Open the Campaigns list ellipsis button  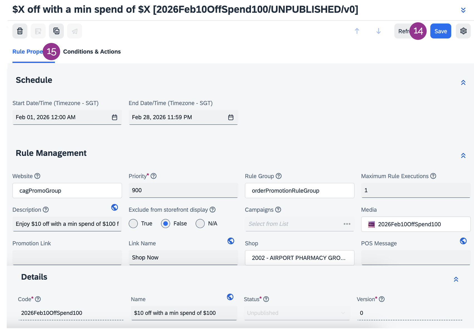point(347,224)
